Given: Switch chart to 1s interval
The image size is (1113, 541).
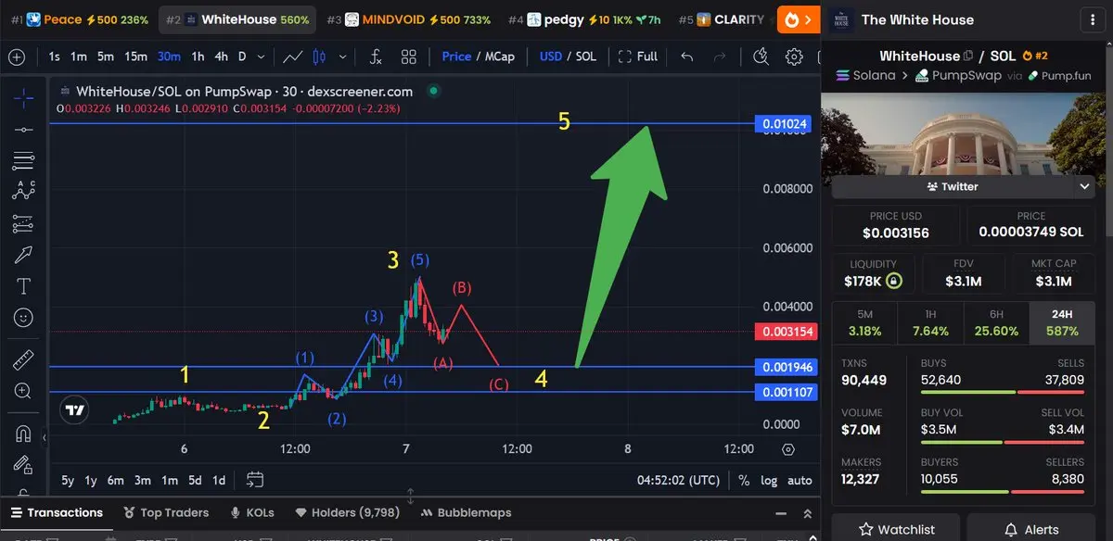Looking at the screenshot, I should point(55,57).
